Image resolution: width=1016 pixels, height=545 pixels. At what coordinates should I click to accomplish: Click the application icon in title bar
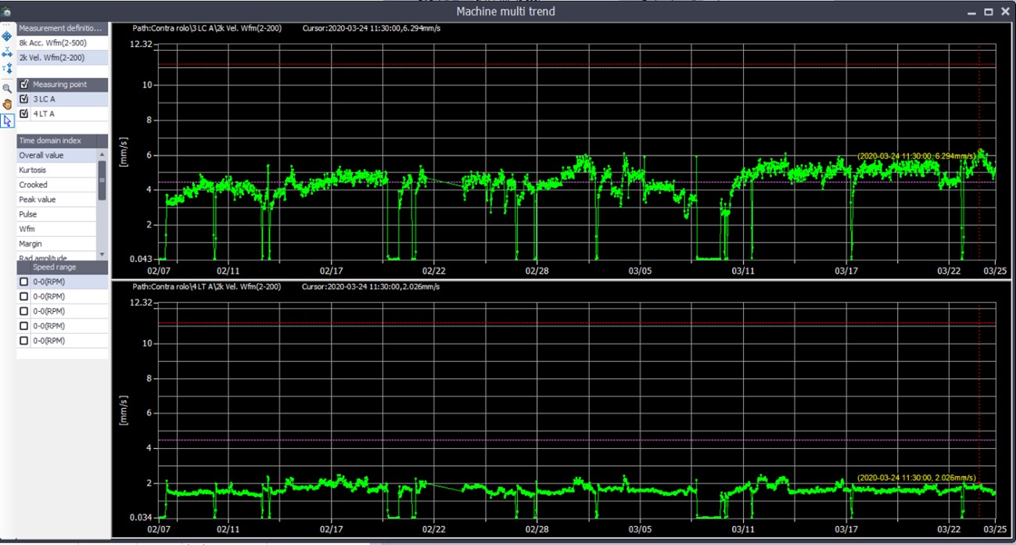click(x=5, y=12)
